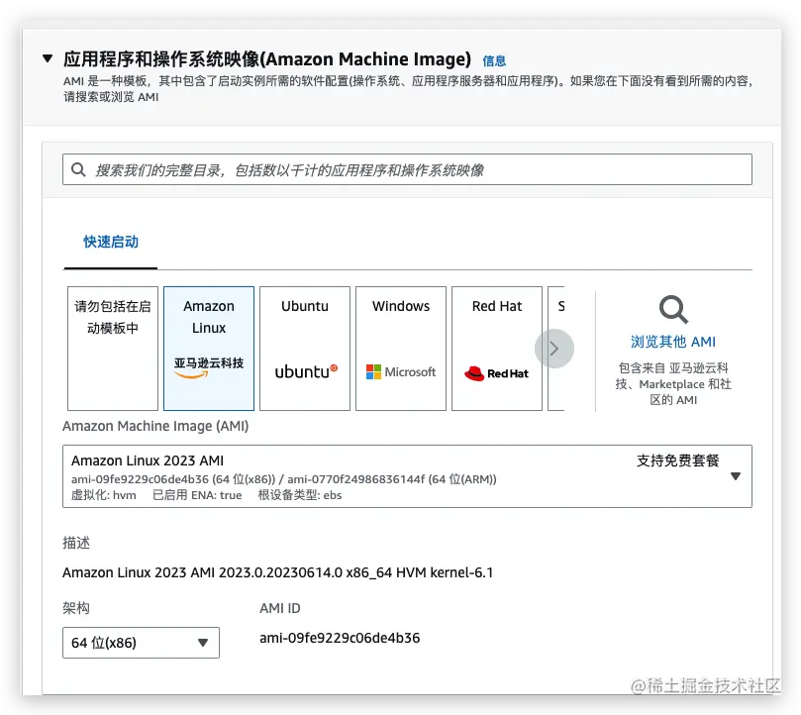Image resolution: width=801 pixels, height=715 pixels.
Task: Click AMI ID ami-09fe9229c06de4b36 text
Action: tap(340, 638)
